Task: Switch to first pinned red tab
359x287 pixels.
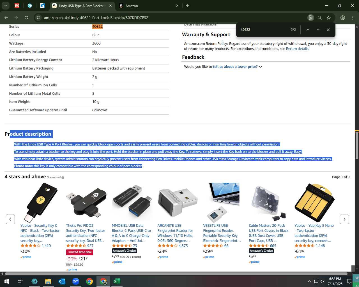Action: [17, 6]
